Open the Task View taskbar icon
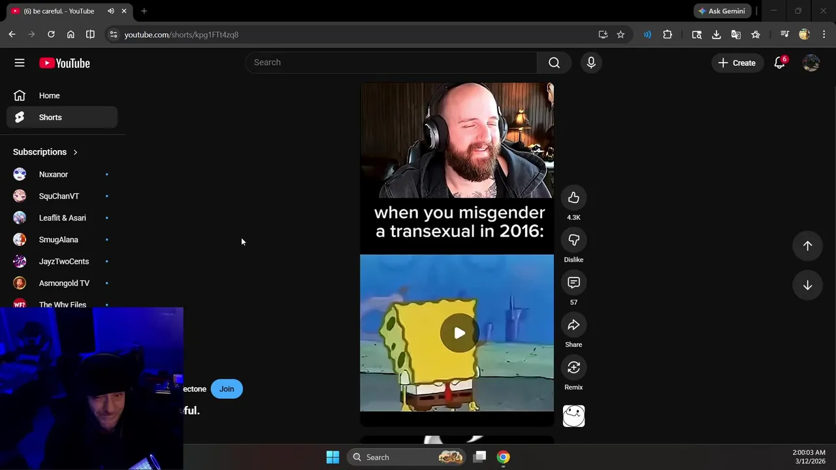This screenshot has height=470, width=836. tap(480, 457)
